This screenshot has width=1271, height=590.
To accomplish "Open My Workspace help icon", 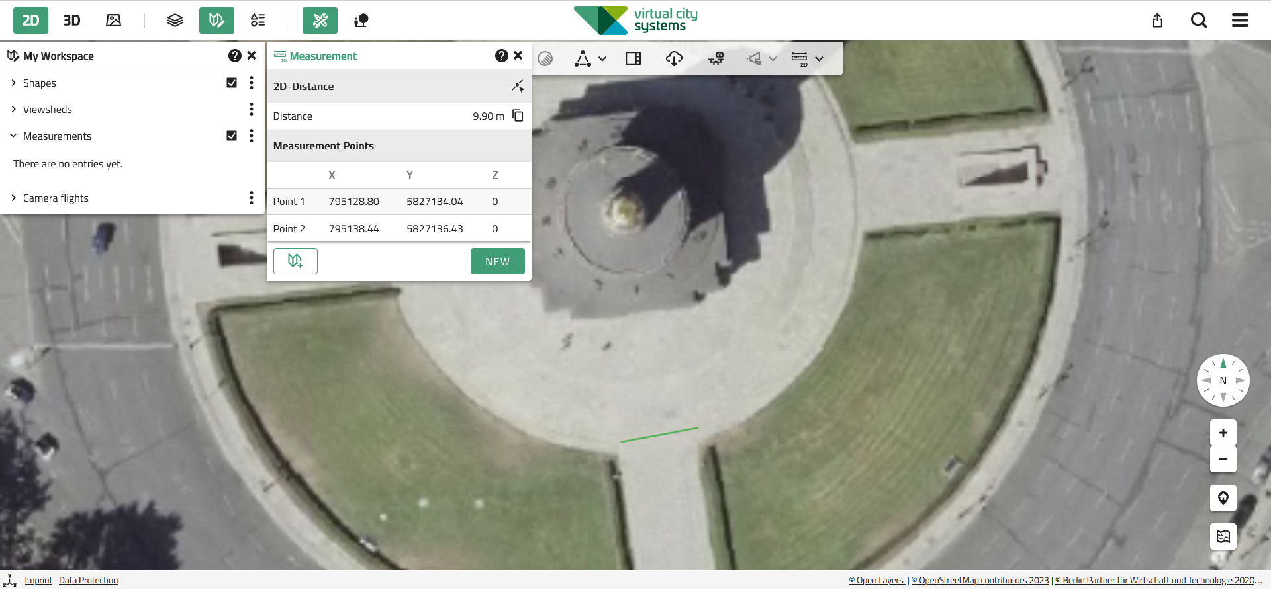I will (234, 56).
